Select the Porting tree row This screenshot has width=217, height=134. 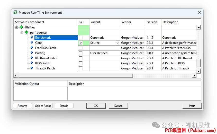tap(40, 53)
